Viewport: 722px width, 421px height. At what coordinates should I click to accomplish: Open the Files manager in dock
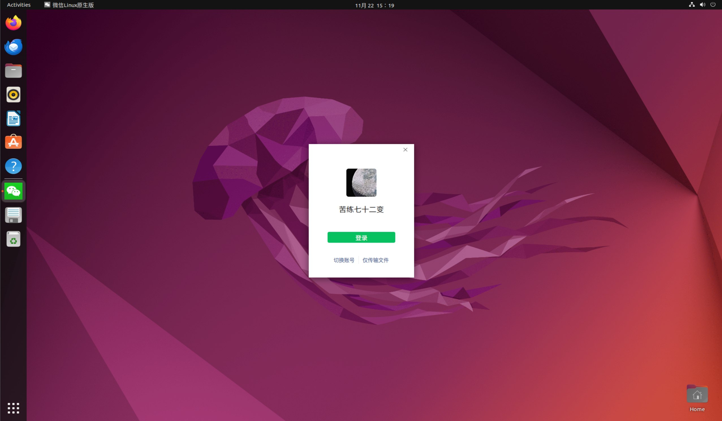pyautogui.click(x=13, y=71)
